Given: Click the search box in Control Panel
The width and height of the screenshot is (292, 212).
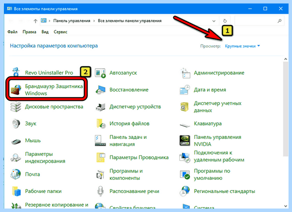Looking at the screenshot, I should coord(259,21).
